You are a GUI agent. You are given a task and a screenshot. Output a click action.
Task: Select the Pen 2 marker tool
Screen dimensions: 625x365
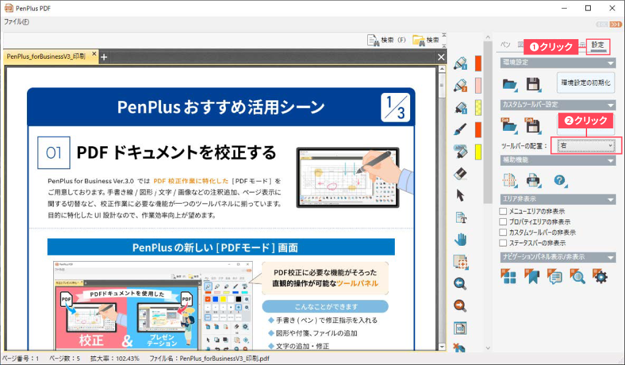coord(460,86)
